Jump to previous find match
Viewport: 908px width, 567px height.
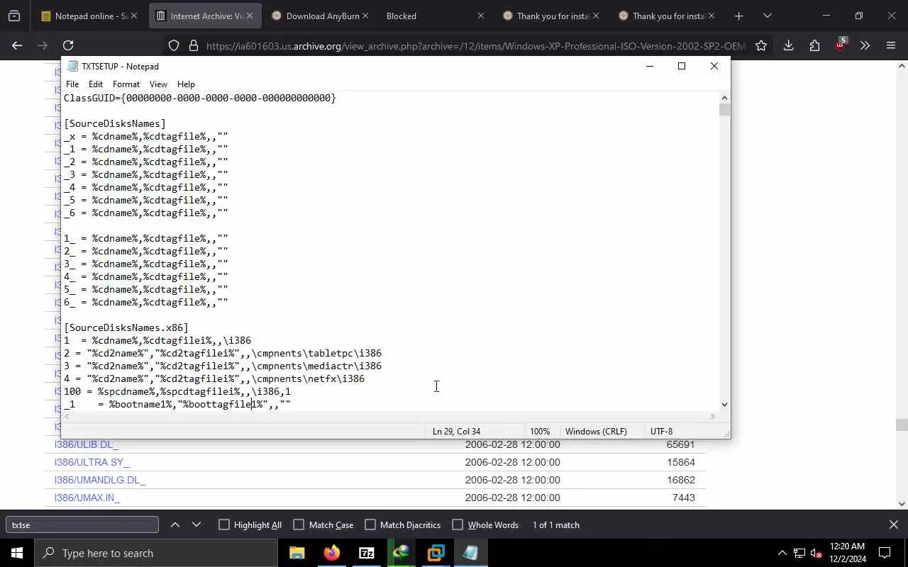[175, 524]
